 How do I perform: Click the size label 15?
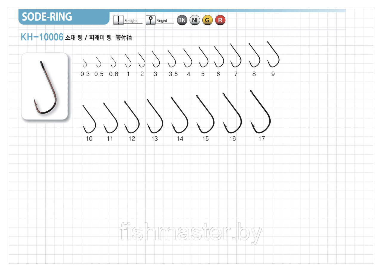205,139
